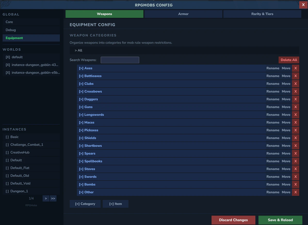Rename the Shields category

pos(273,138)
